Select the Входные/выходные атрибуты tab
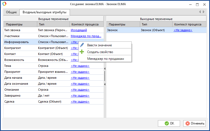This screenshot has height=131, width=210. point(45,12)
